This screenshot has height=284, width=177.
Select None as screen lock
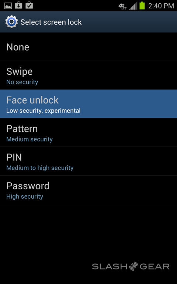pos(88,47)
